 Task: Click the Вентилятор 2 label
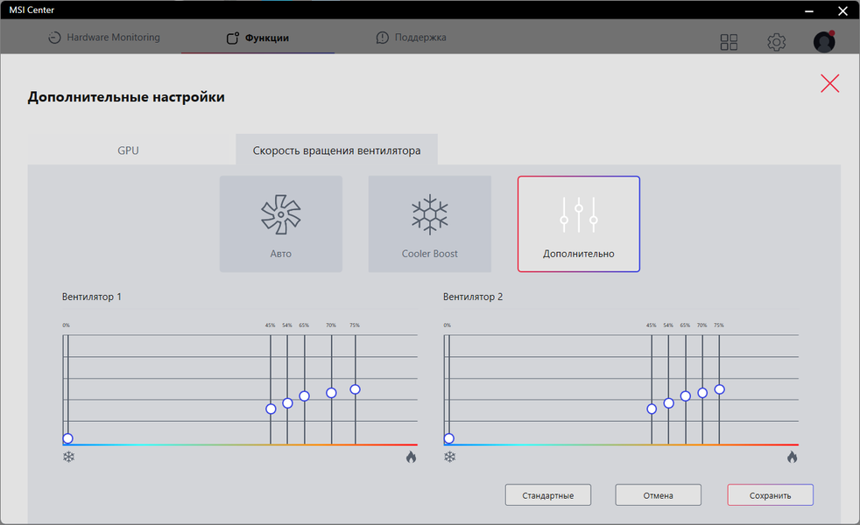[473, 297]
